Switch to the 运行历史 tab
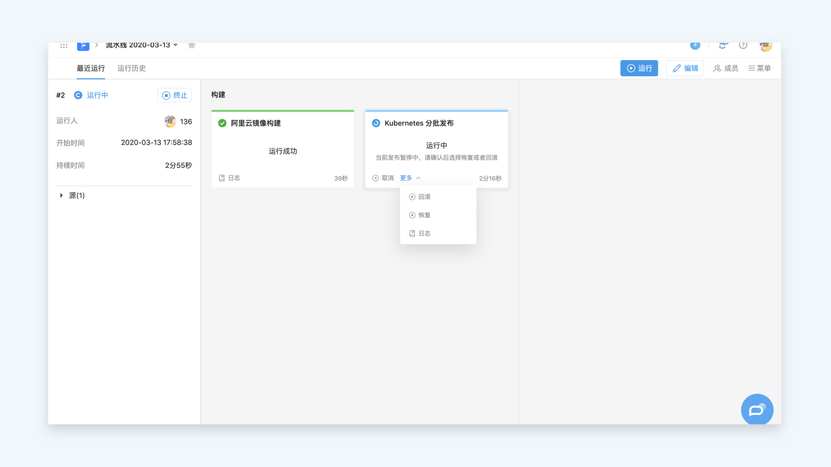This screenshot has width=831, height=467. click(x=132, y=68)
